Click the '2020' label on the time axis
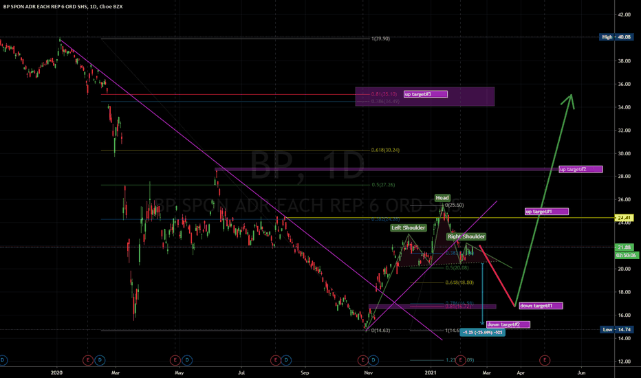641x378 pixels. [56, 373]
